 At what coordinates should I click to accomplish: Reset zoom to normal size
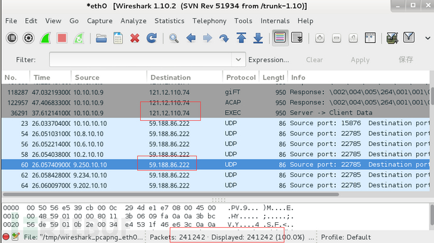click(x=353, y=38)
